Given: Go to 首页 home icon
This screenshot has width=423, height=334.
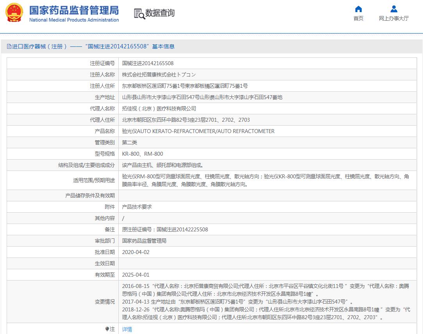Looking at the screenshot, I should (358, 9).
